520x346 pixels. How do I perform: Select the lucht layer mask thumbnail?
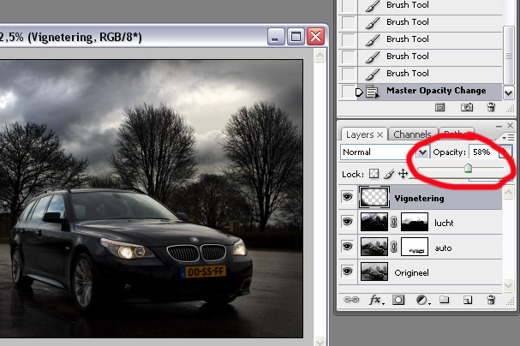(x=415, y=222)
